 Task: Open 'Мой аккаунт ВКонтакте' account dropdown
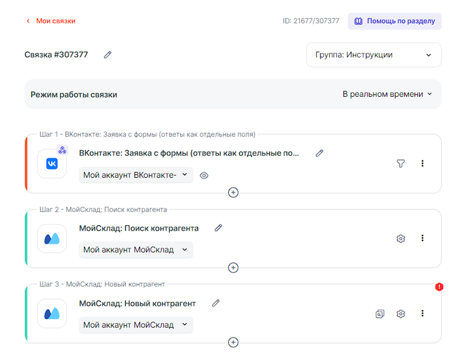point(136,175)
